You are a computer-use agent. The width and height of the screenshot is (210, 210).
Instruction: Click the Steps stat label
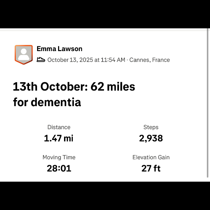(x=151, y=127)
